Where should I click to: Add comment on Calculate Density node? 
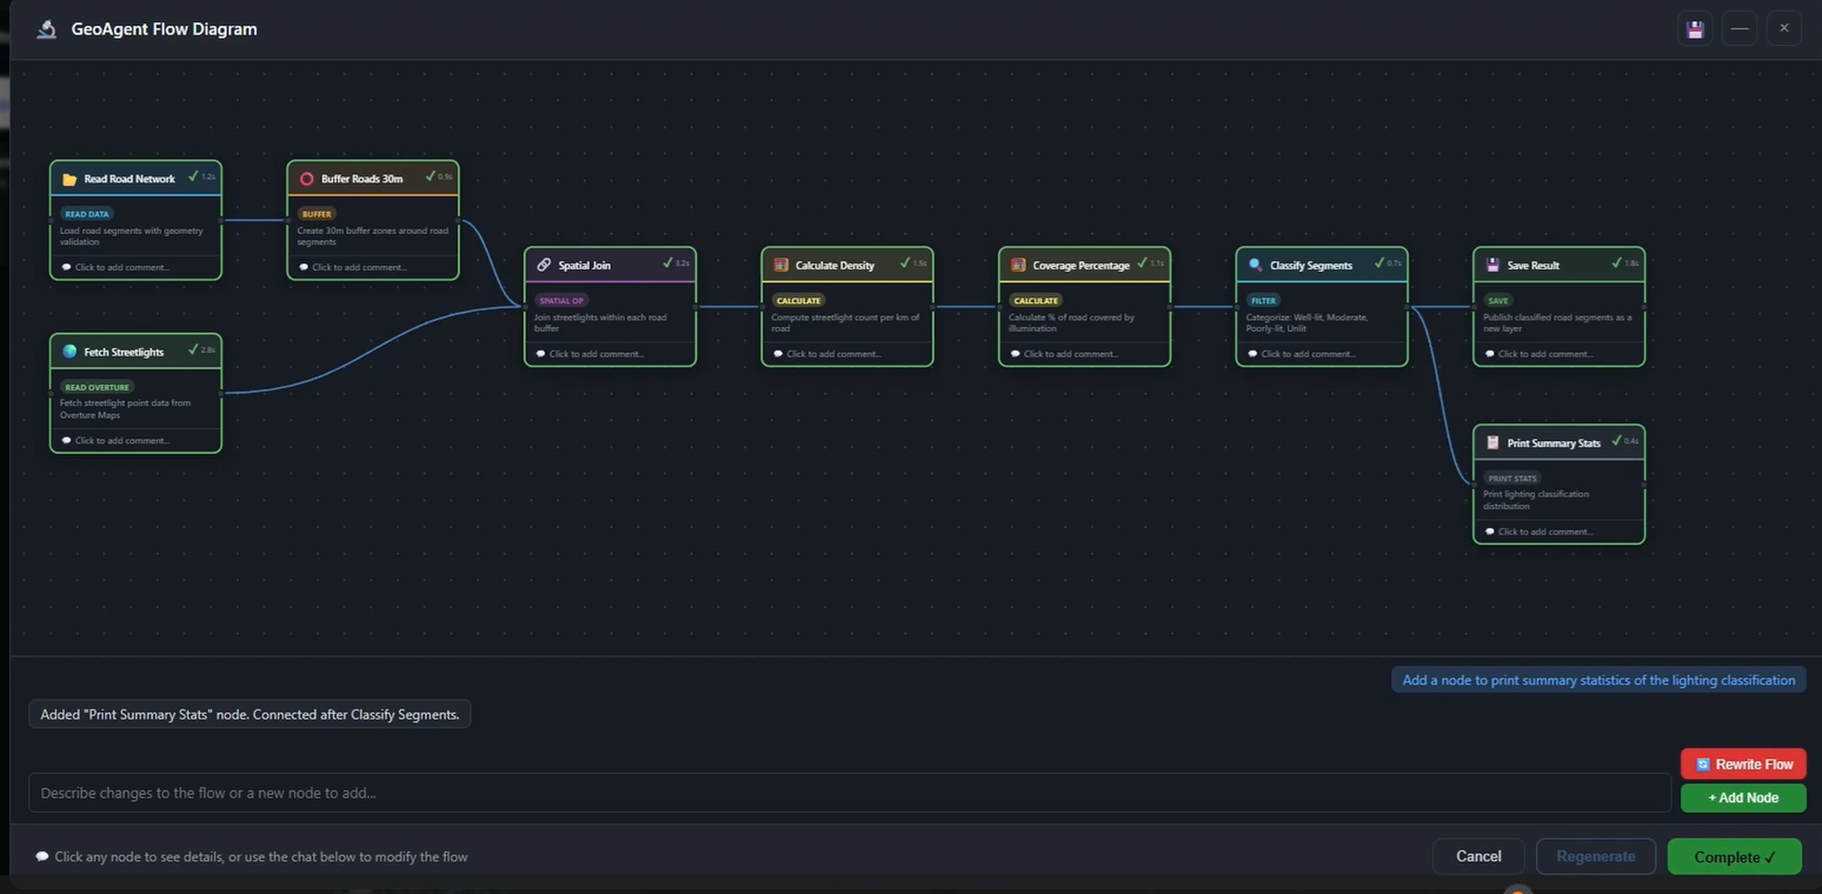(x=833, y=353)
